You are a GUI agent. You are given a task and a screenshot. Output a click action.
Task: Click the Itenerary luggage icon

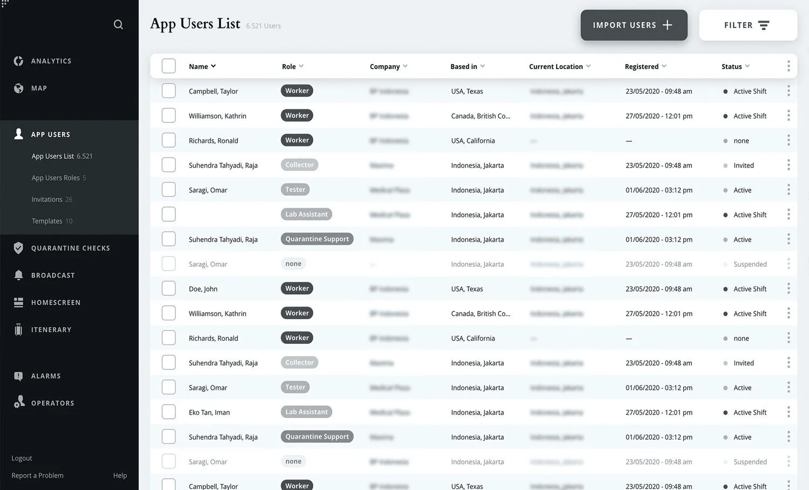click(x=18, y=329)
